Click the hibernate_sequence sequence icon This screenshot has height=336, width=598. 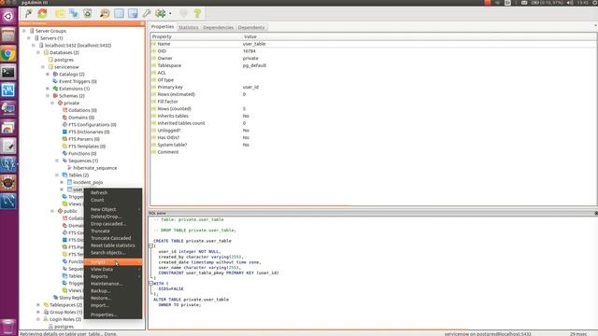coord(69,168)
